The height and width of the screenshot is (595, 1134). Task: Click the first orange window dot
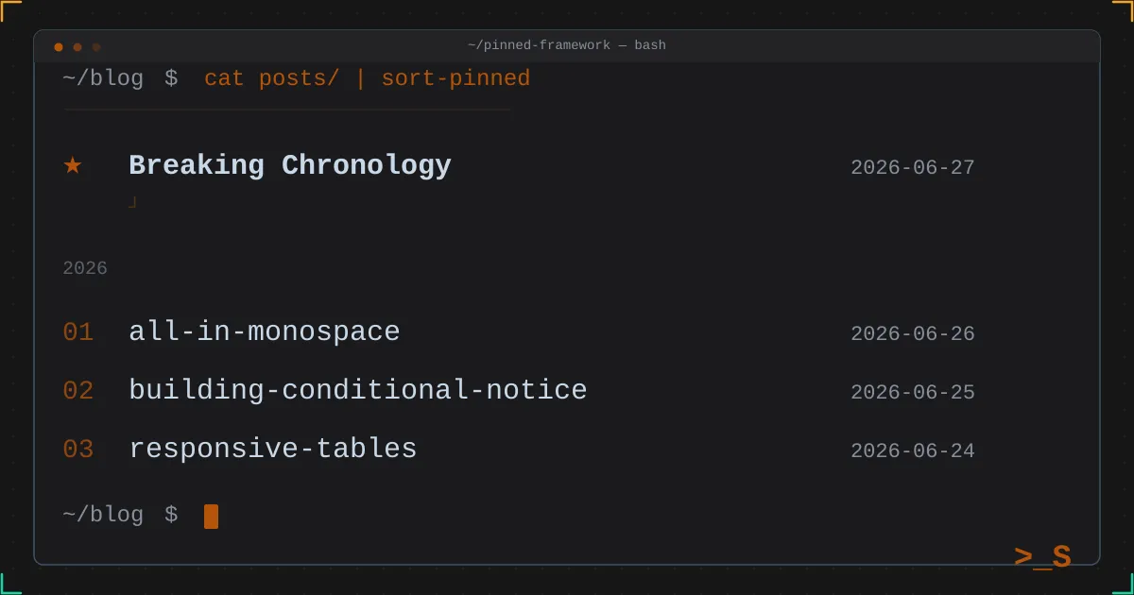click(x=59, y=47)
